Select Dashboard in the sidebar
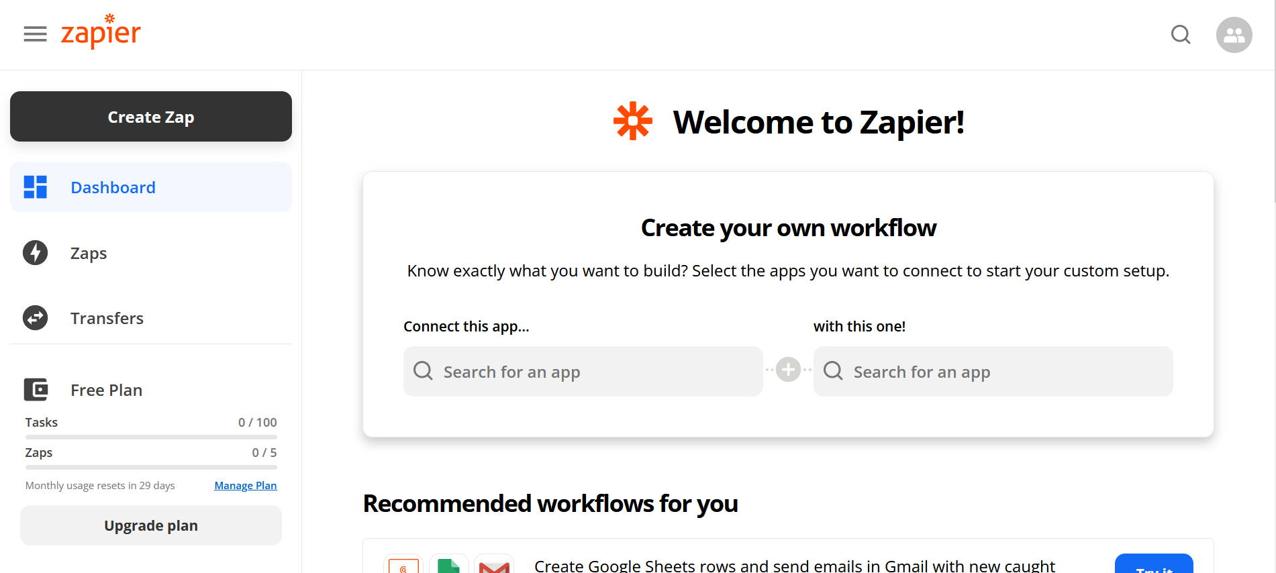Image resolution: width=1276 pixels, height=573 pixels. point(113,188)
